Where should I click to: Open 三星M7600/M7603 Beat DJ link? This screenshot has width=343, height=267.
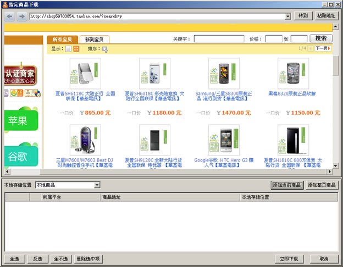pos(85,163)
